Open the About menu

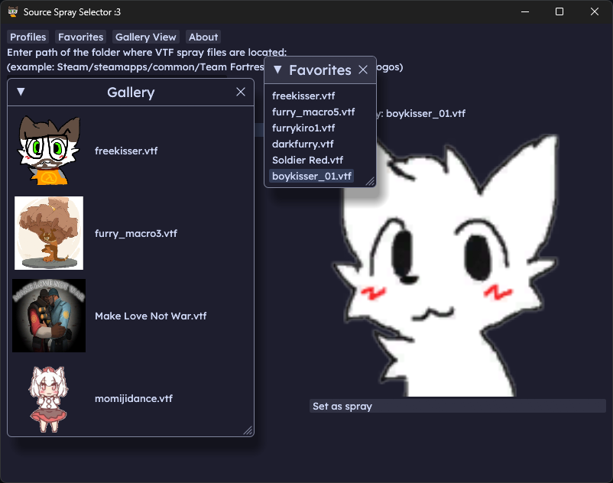[x=203, y=37]
